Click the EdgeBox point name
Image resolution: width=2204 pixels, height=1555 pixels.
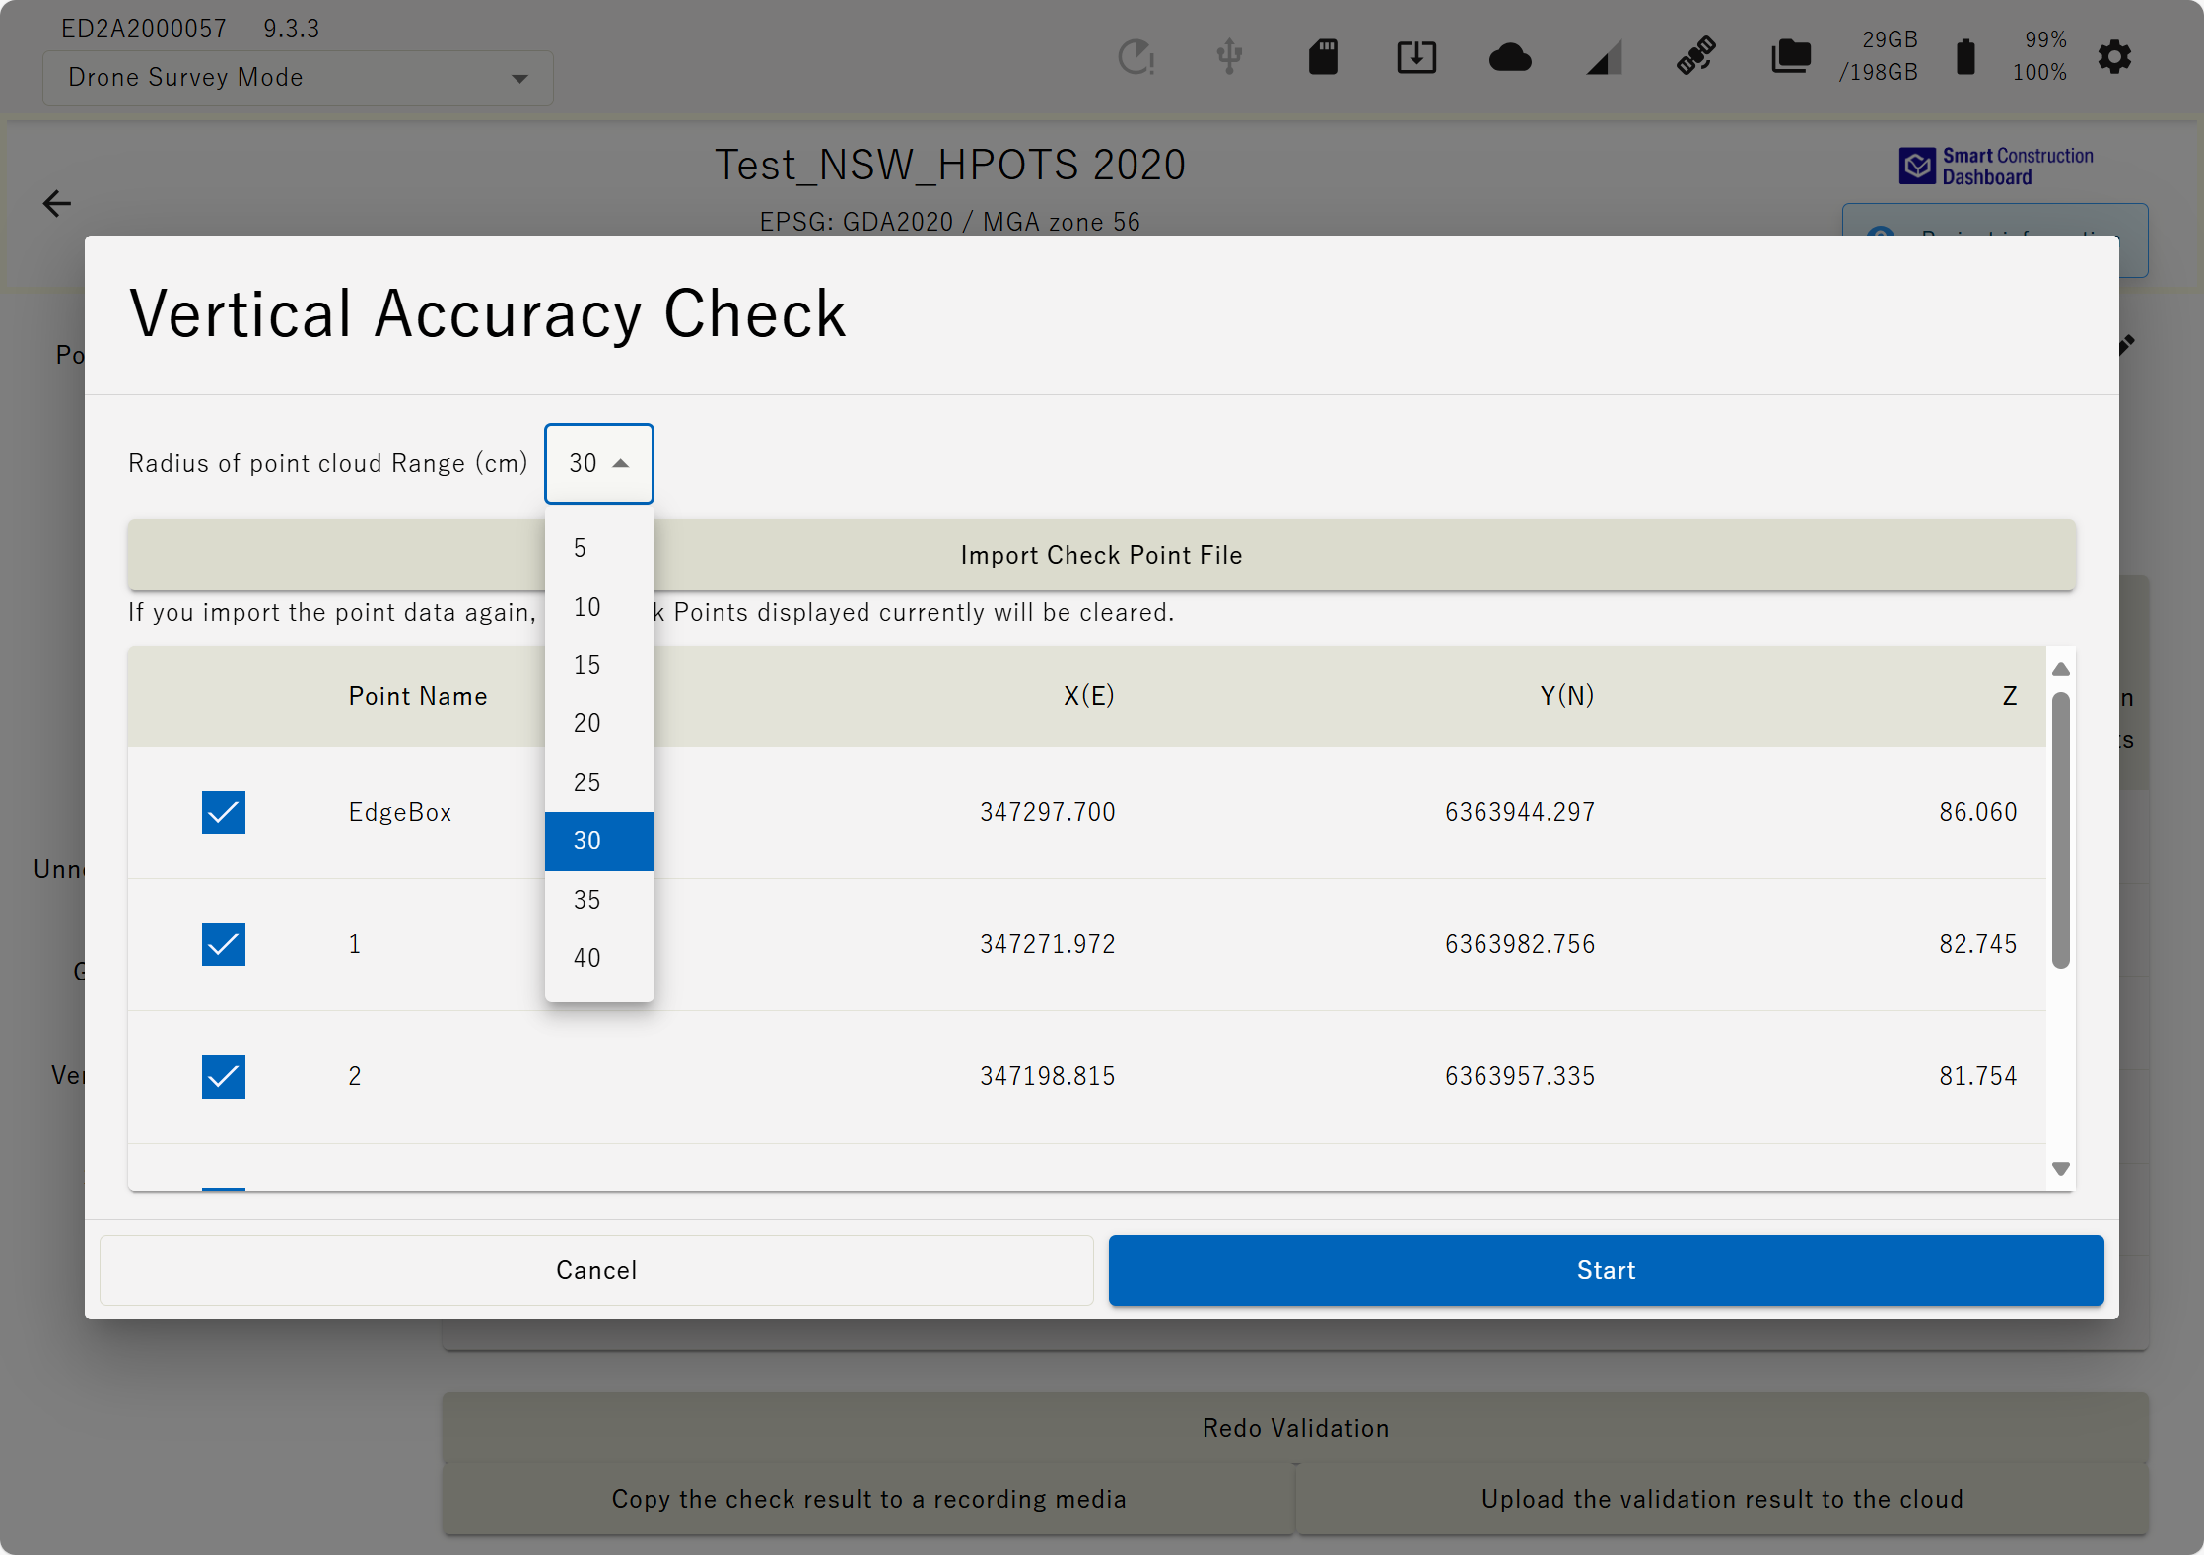400,812
